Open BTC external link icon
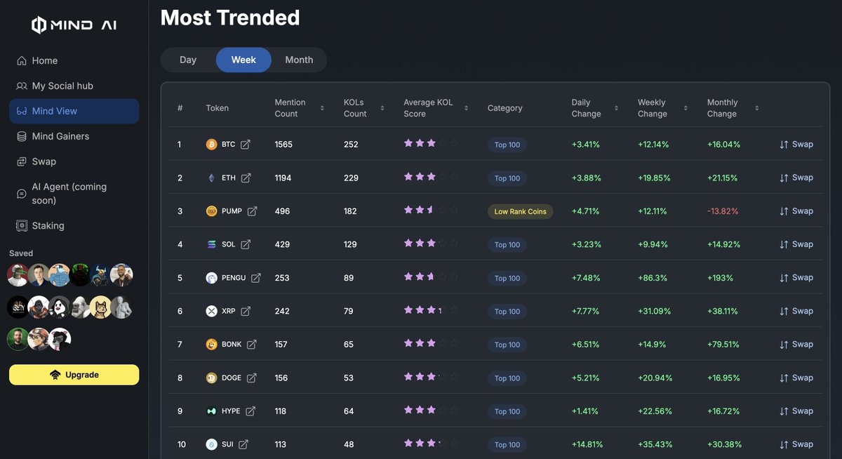This screenshot has height=459, width=842. coord(245,145)
